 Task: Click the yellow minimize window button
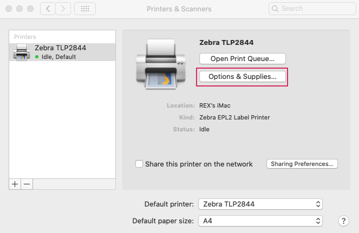coord(19,9)
